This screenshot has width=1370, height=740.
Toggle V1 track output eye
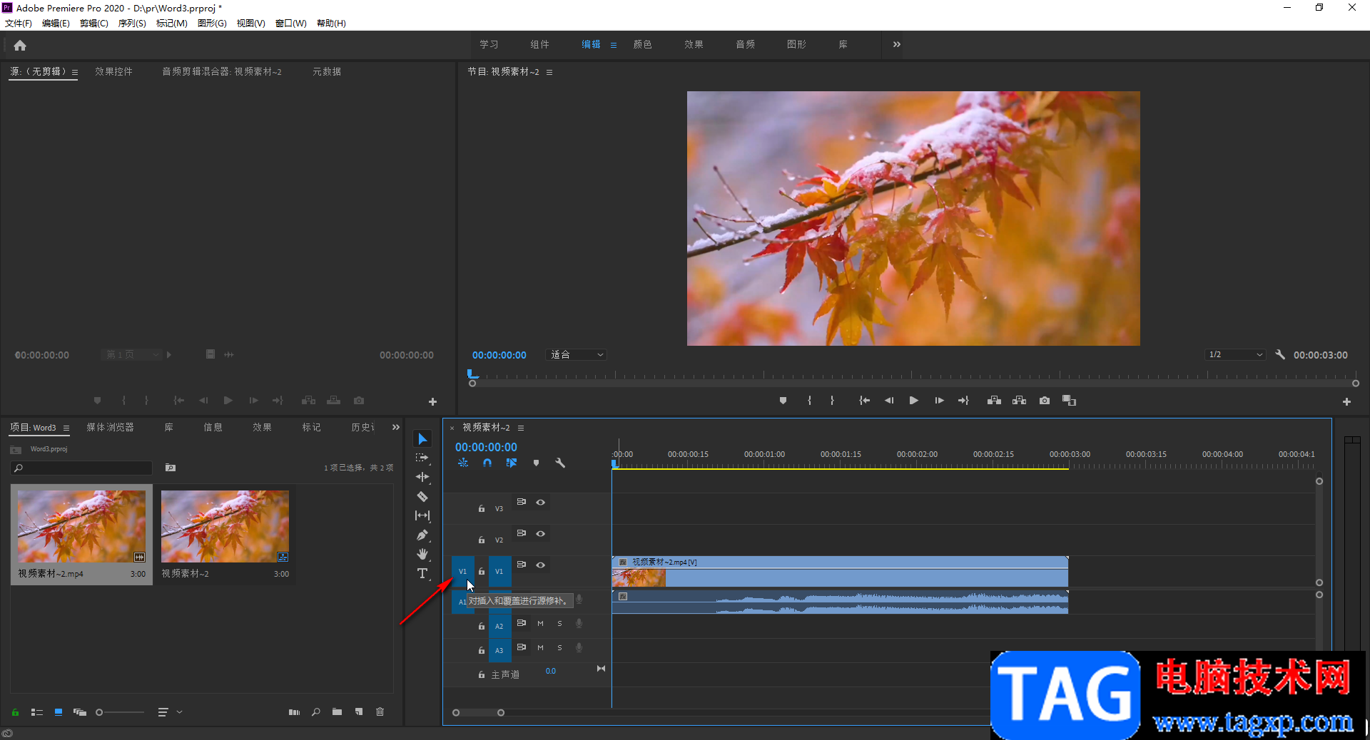pos(541,565)
